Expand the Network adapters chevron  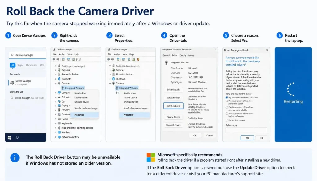click(x=55, y=137)
